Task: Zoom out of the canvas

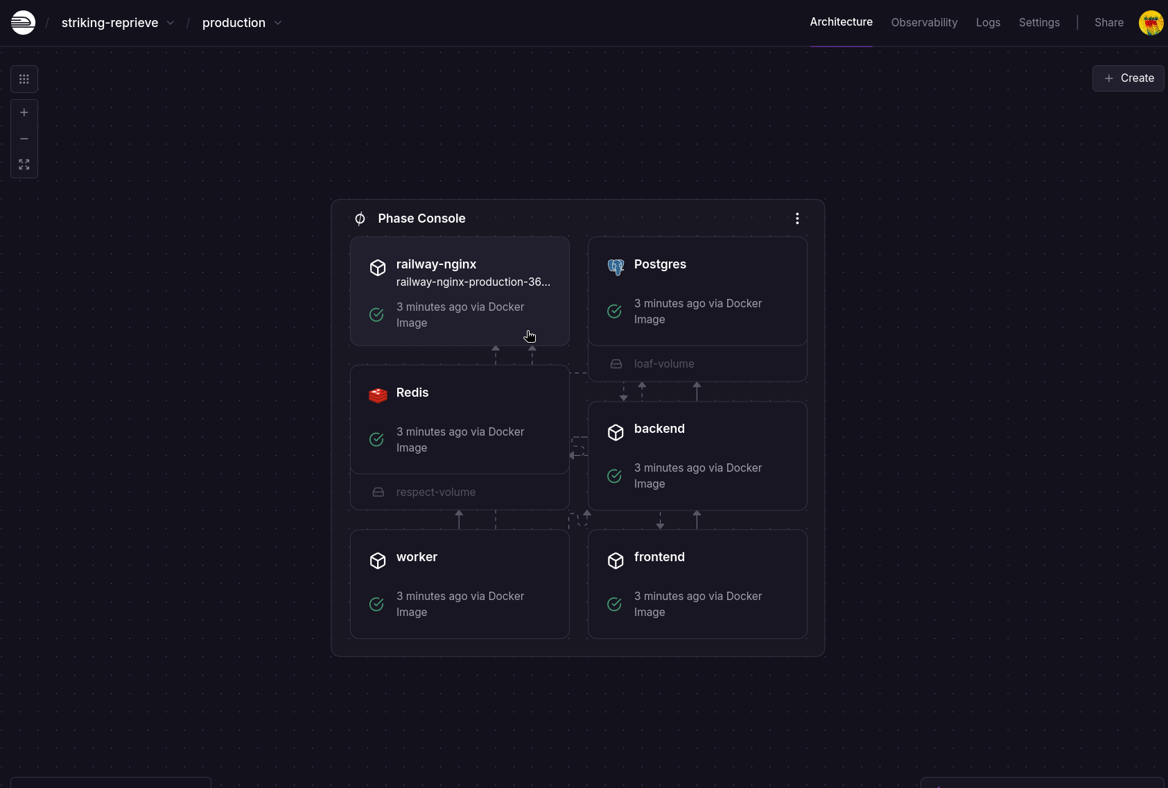Action: pyautogui.click(x=24, y=139)
